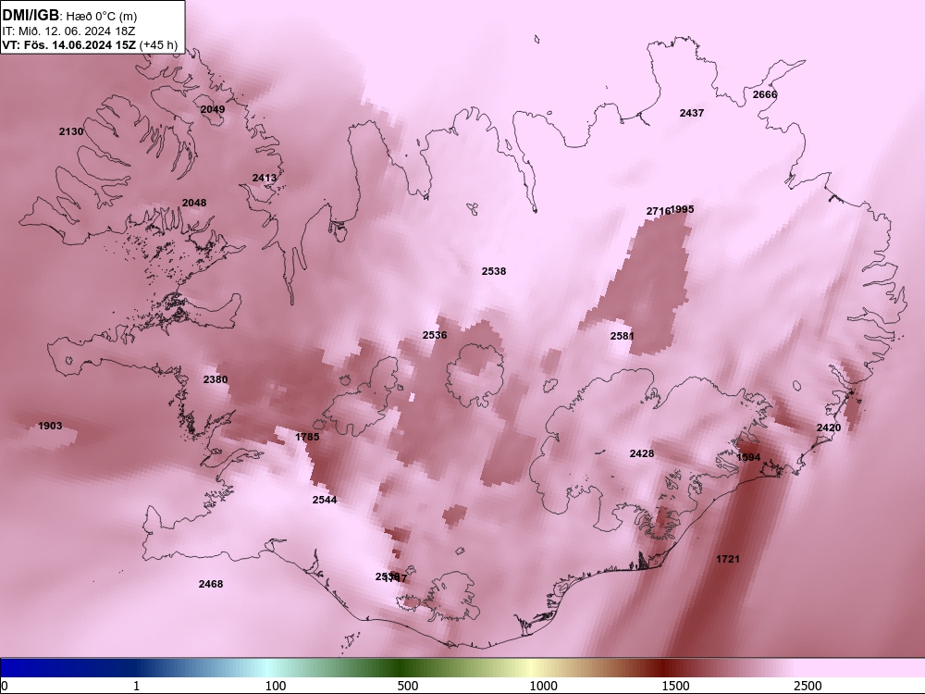The image size is (925, 694).
Task: Click the 2500 label on the color scale
Action: point(808,686)
